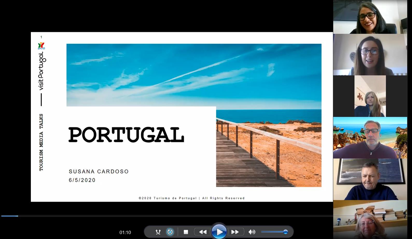Image resolution: width=412 pixels, height=239 pixels.
Task: Click the date 6/5/2020 on slide
Action: click(x=82, y=180)
